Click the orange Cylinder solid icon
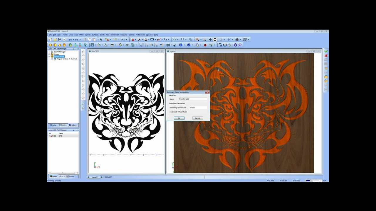The width and height of the screenshot is (376, 211). pos(64,45)
